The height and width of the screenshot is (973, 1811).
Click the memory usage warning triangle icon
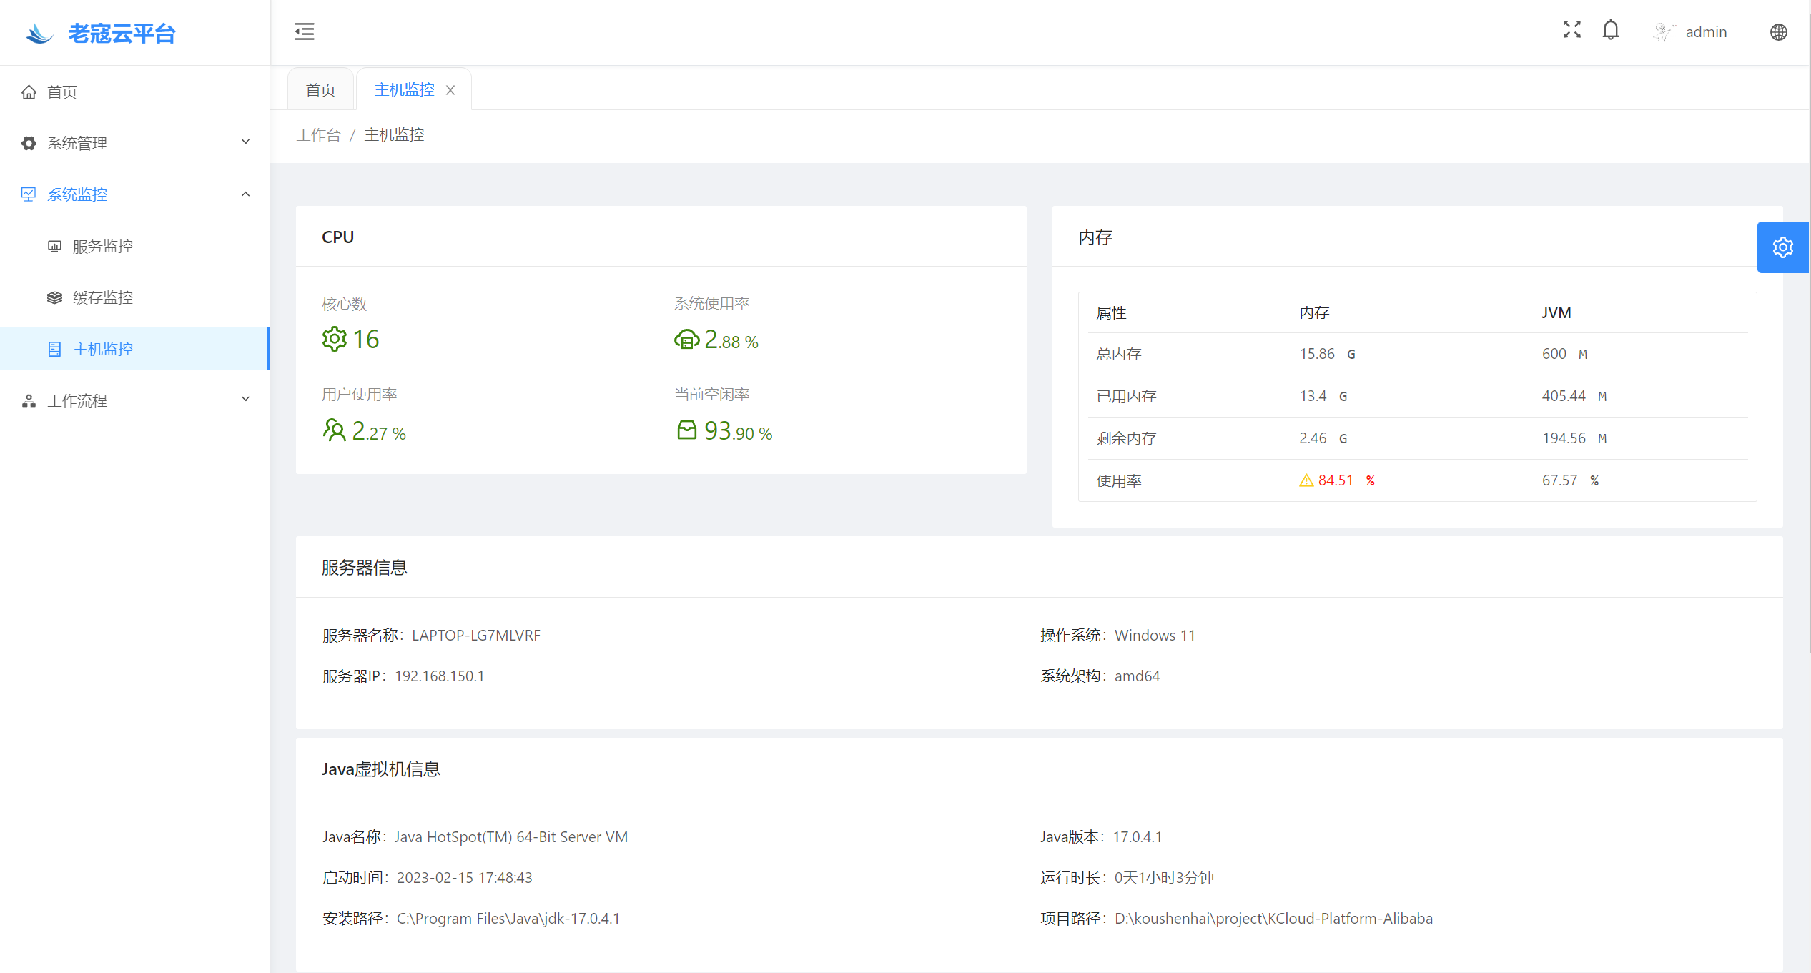[x=1306, y=480]
